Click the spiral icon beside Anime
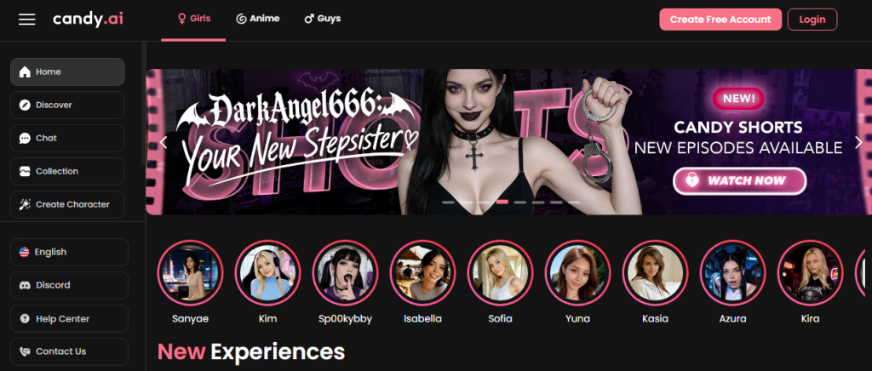Image resolution: width=872 pixels, height=371 pixels. tap(241, 19)
